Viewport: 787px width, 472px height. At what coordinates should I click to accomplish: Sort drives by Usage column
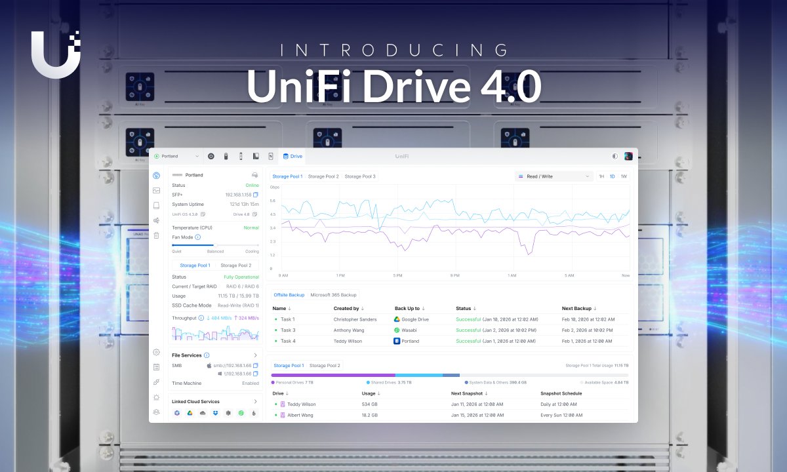(370, 393)
